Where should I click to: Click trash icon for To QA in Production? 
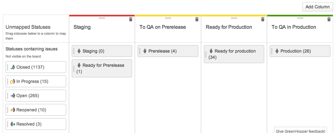(329, 19)
